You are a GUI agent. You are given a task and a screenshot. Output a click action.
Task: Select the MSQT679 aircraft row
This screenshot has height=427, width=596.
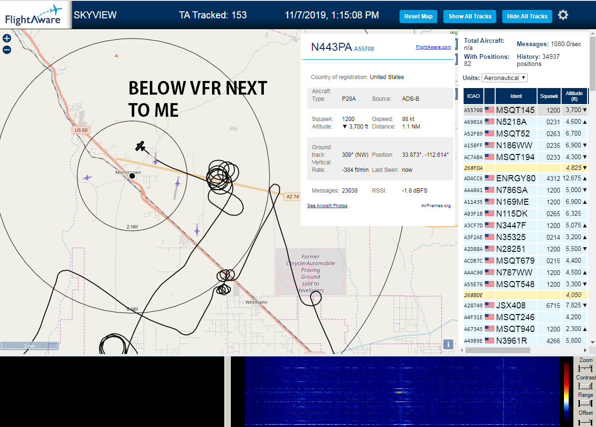(x=526, y=261)
